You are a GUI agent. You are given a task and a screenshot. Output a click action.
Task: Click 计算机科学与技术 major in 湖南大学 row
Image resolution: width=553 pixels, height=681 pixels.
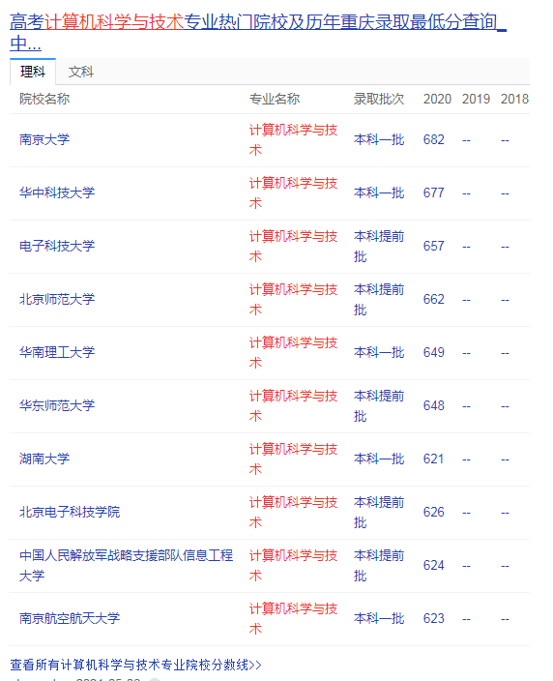click(x=293, y=459)
